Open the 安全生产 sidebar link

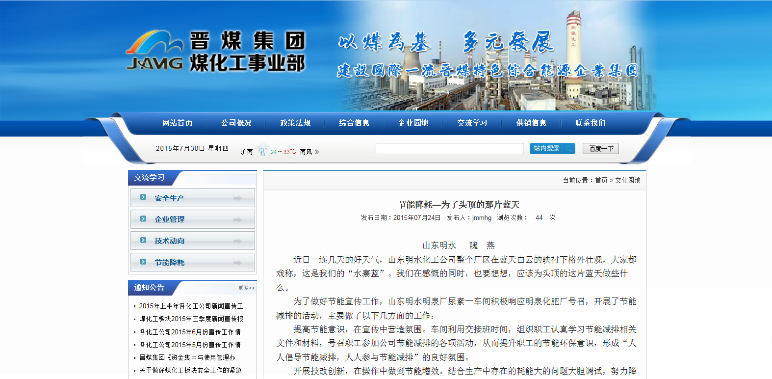pyautogui.click(x=169, y=198)
